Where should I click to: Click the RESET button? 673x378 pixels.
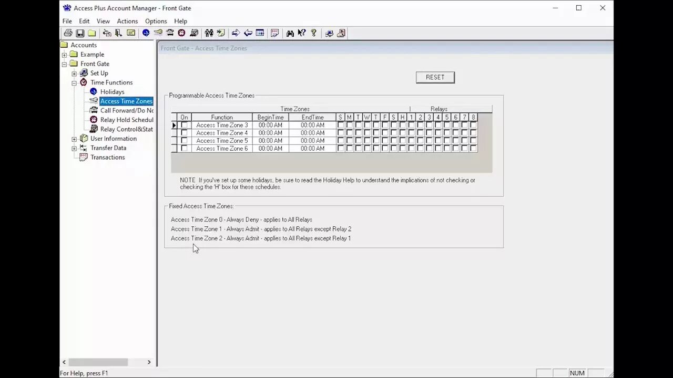point(435,77)
